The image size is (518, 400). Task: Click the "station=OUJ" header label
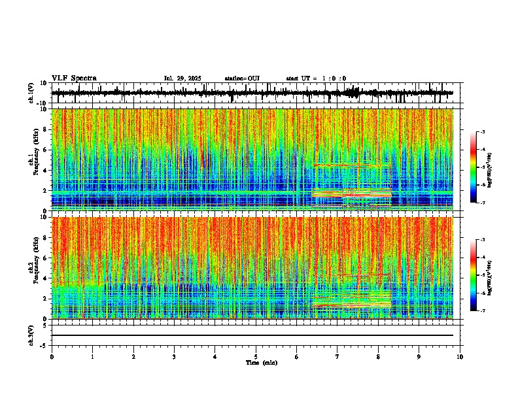[x=242, y=78]
